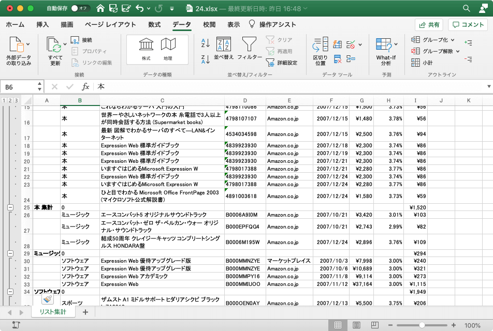Open the Subtotal tool
Image resolution: width=493 pixels, height=331 pixels.
click(422, 63)
